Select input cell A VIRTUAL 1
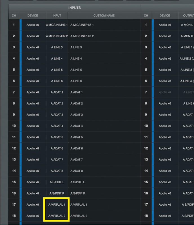This screenshot has height=225, width=194. coord(57,204)
